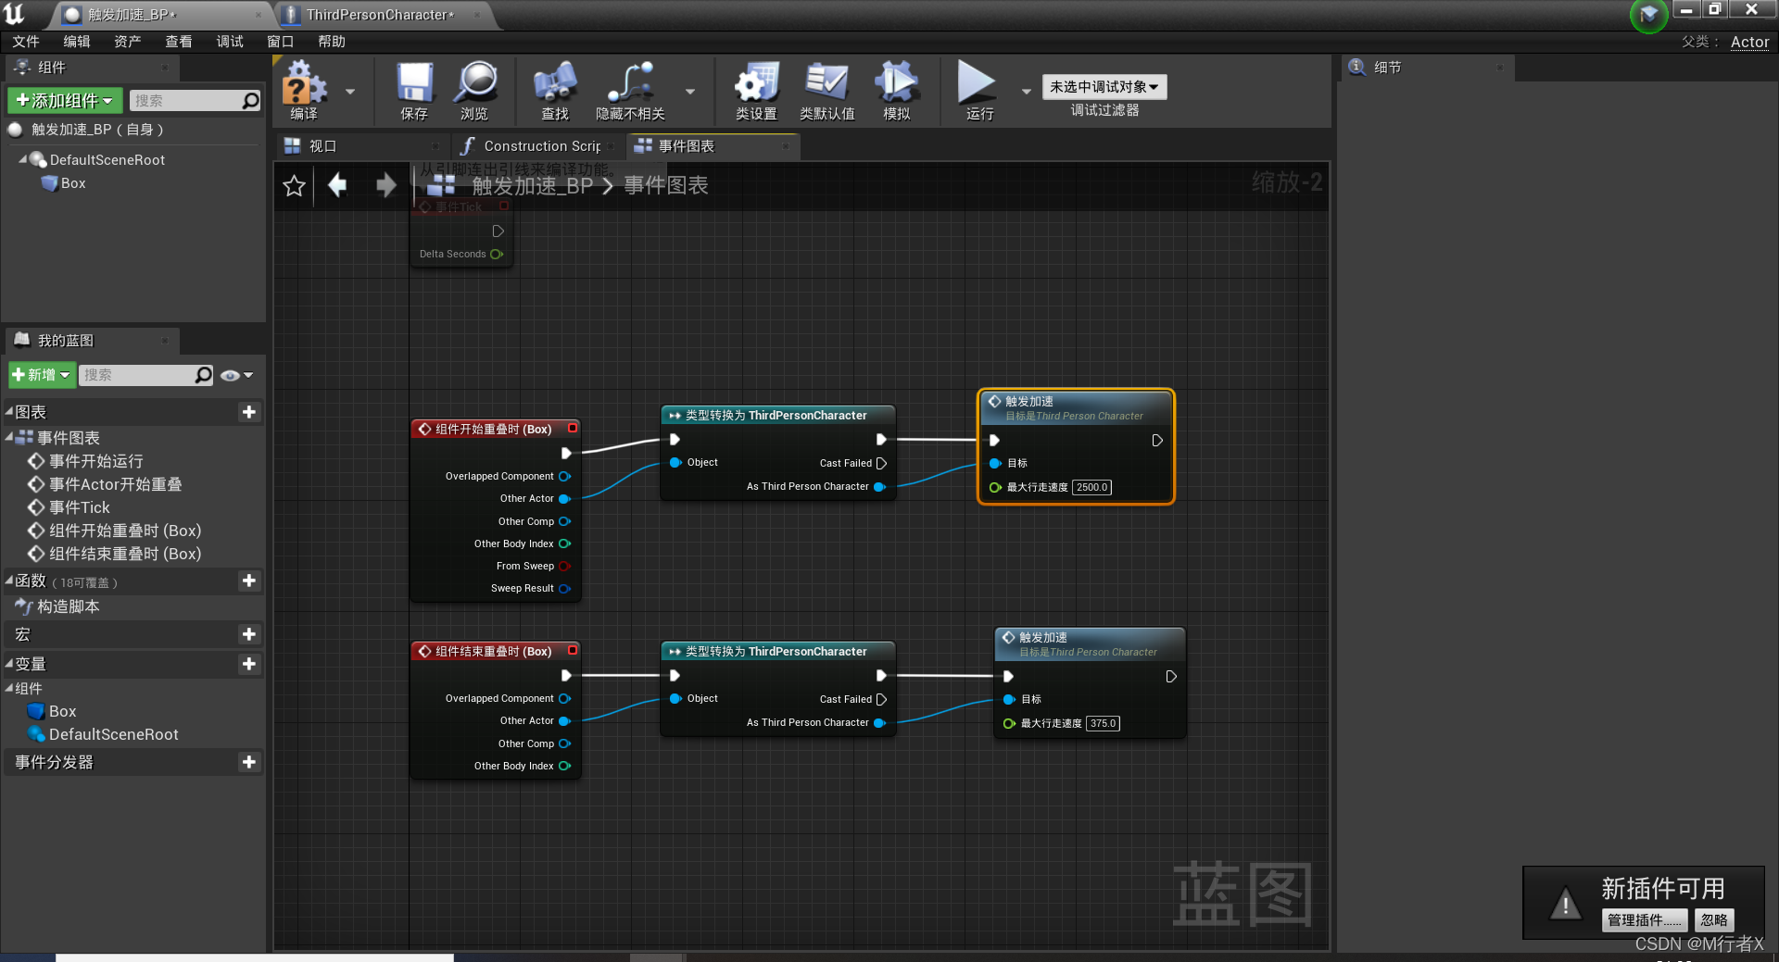Go forward with the graph right arrow
The image size is (1779, 962).
click(x=386, y=185)
